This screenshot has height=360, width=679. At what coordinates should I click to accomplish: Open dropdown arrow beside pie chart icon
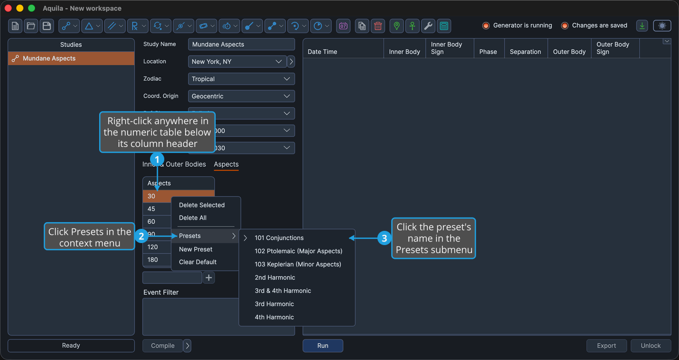click(328, 26)
